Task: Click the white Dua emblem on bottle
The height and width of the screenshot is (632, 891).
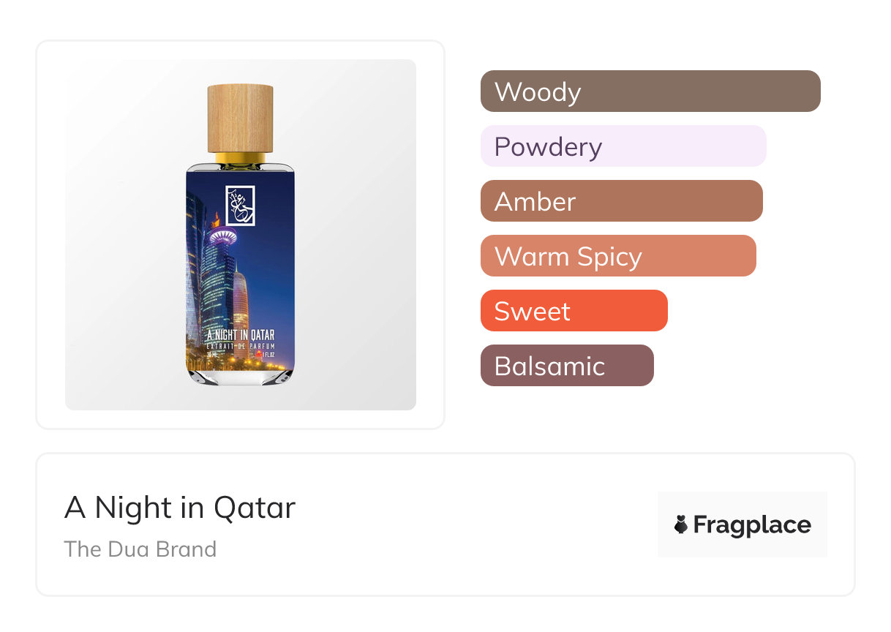Action: click(x=240, y=206)
